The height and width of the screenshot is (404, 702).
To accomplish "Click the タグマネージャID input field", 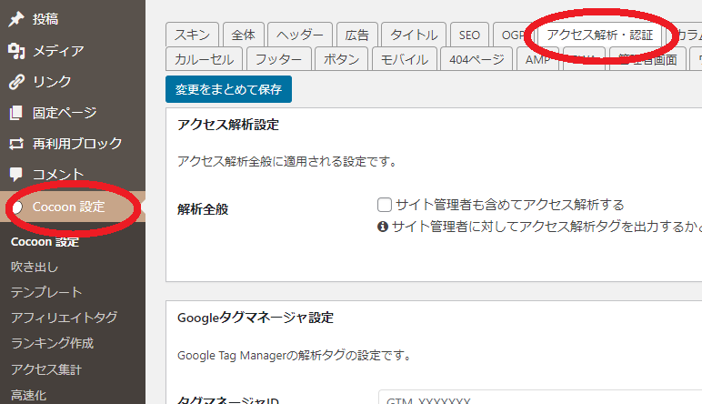I will tap(540, 398).
